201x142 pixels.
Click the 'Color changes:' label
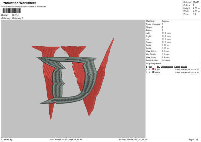(153, 24)
